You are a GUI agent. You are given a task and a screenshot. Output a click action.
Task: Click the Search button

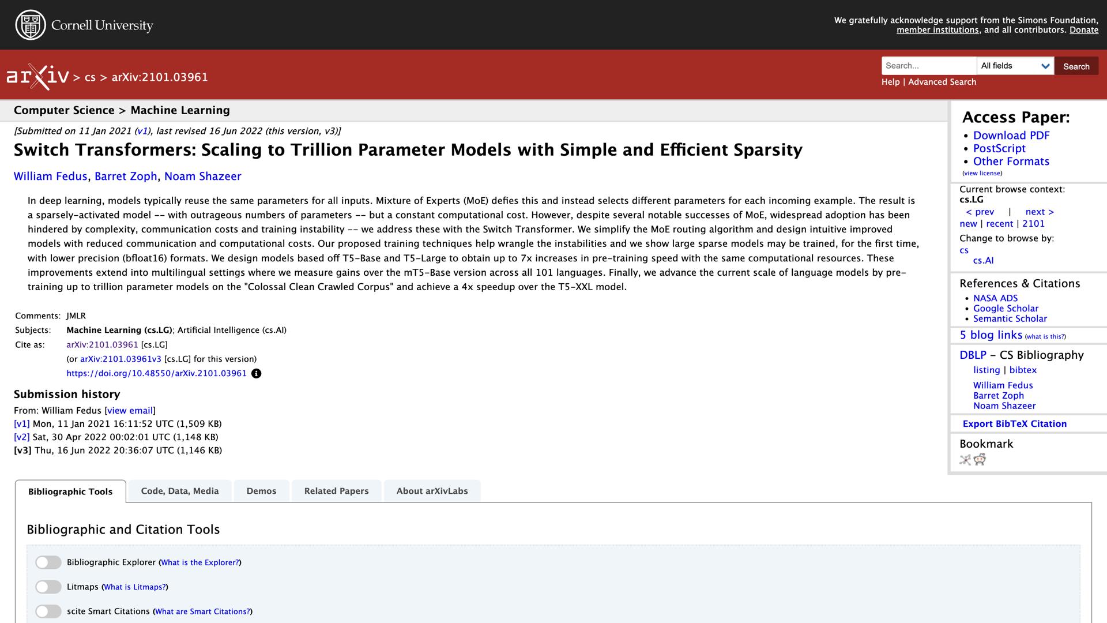1076,66
